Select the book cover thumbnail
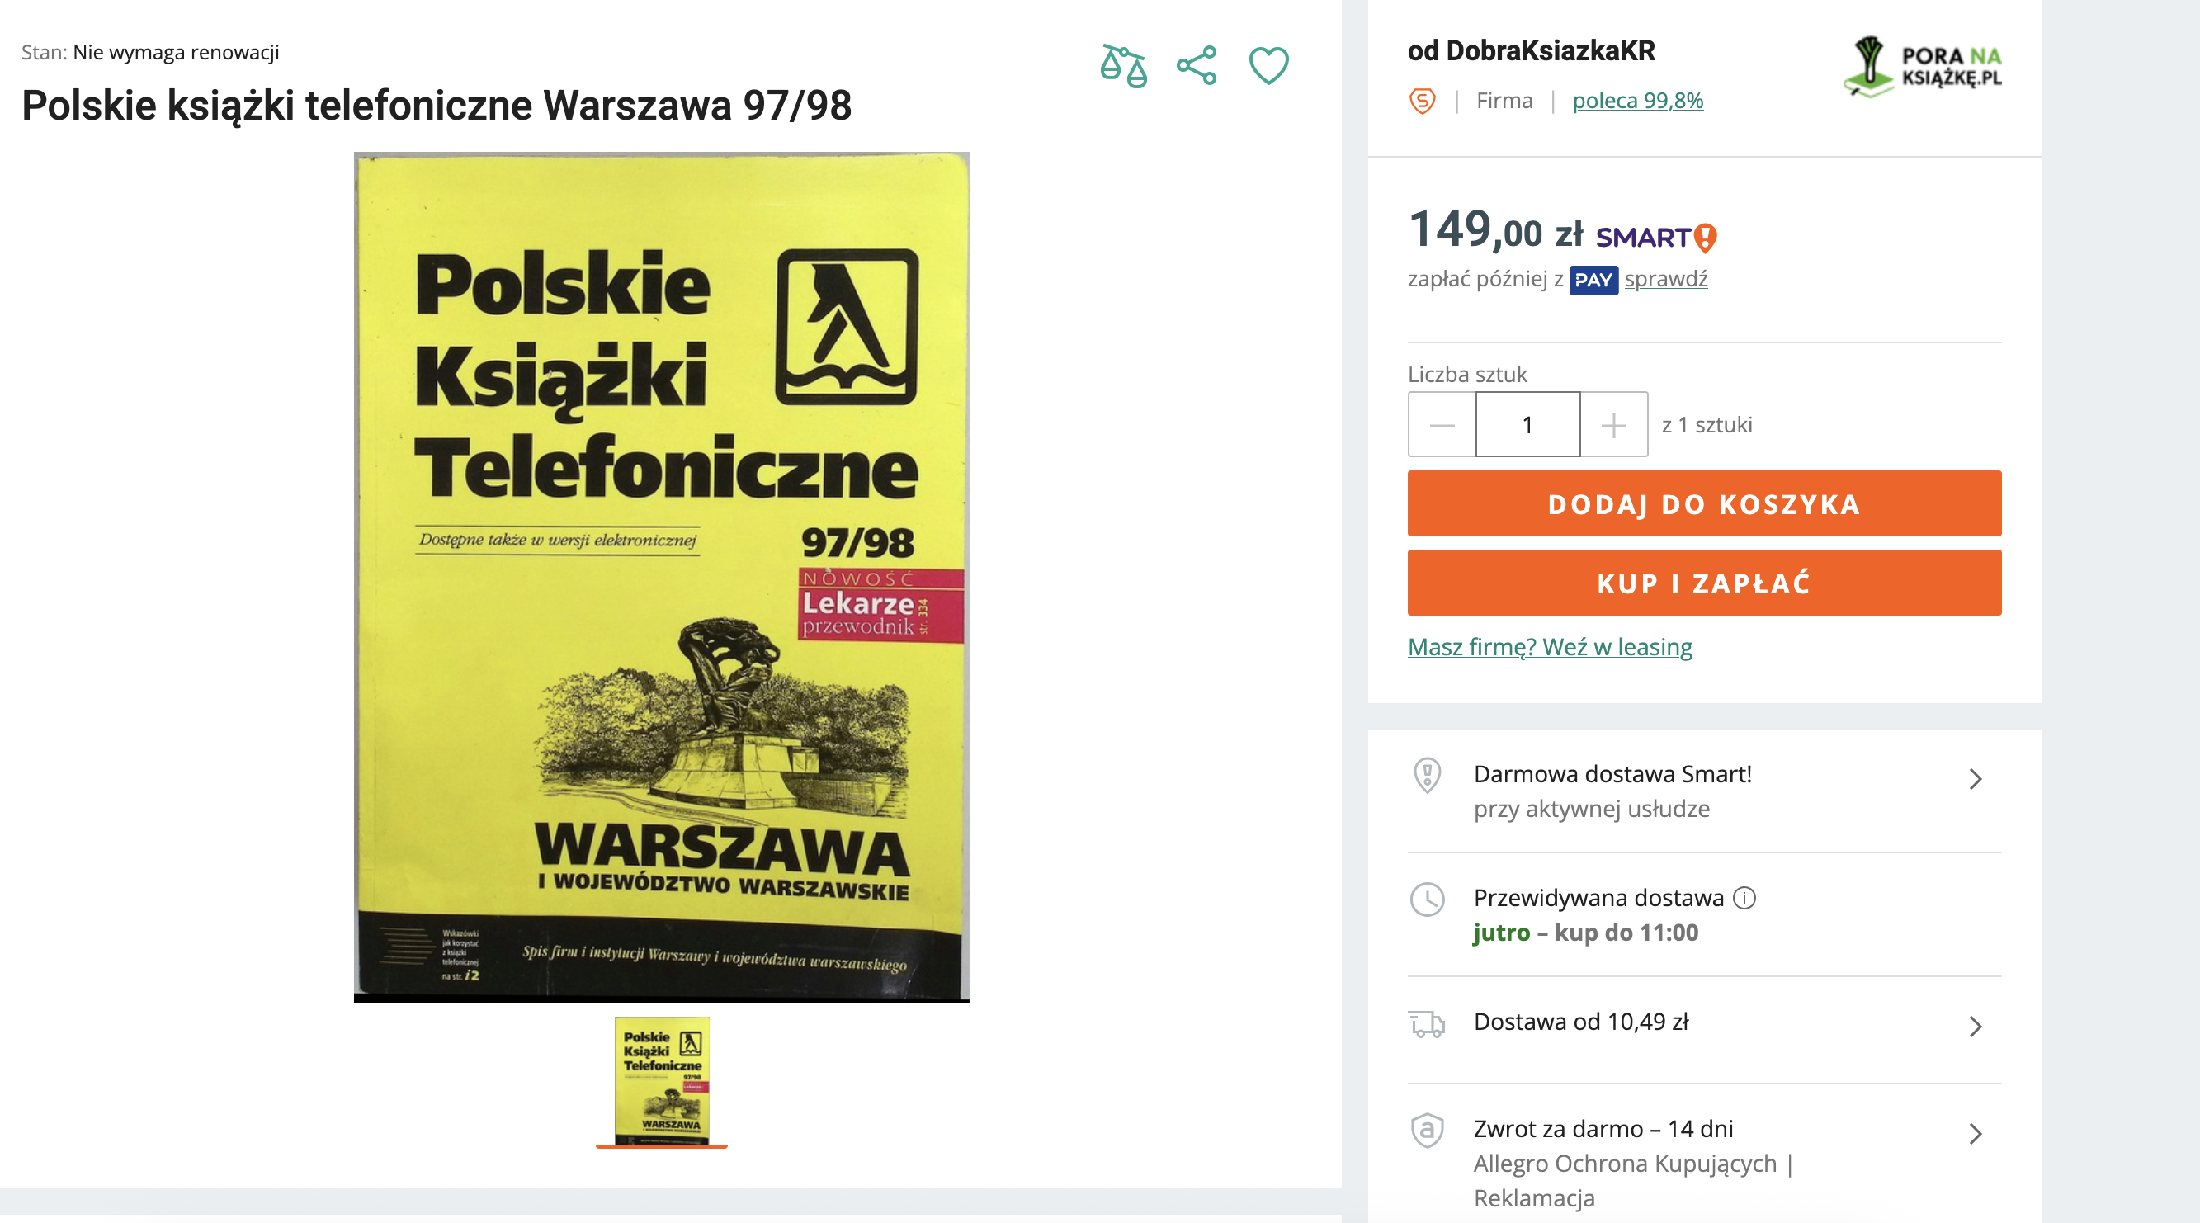The width and height of the screenshot is (2200, 1223). [662, 1080]
